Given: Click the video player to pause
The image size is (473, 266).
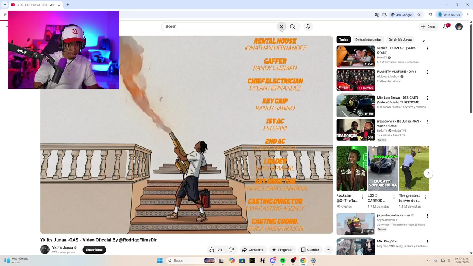Looking at the screenshot, I should pyautogui.click(x=186, y=135).
